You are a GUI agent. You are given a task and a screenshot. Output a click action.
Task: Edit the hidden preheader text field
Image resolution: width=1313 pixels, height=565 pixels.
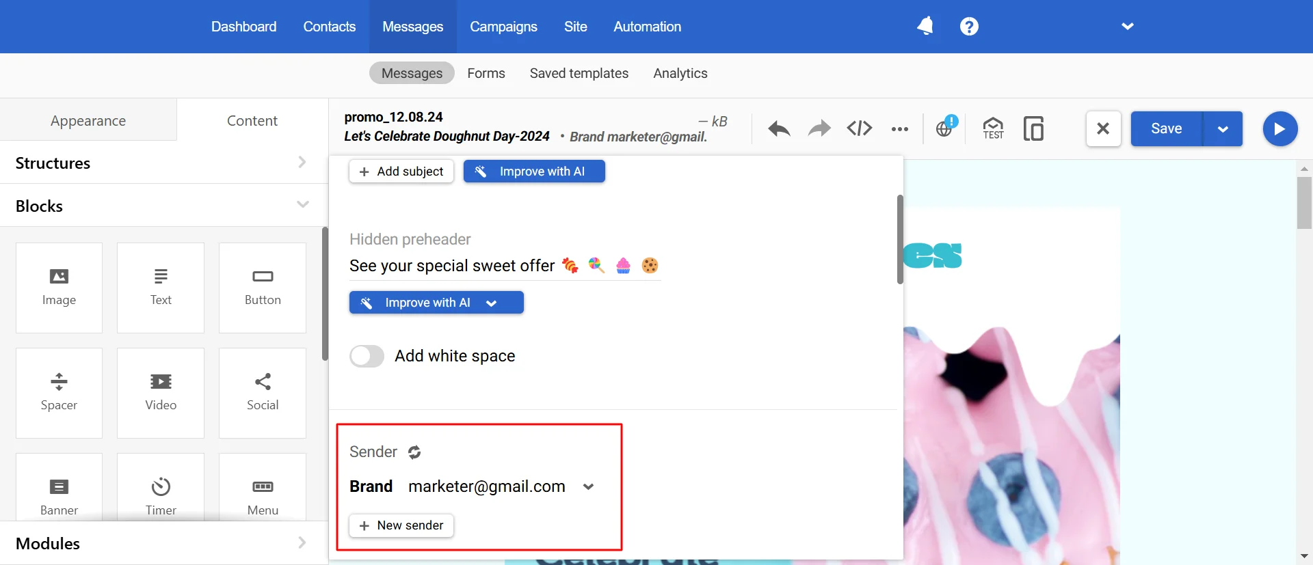pyautogui.click(x=505, y=266)
